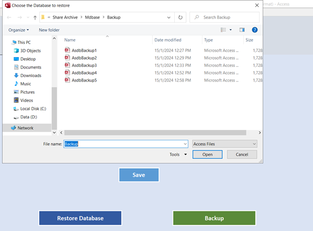313x231 pixels.
Task: Close the restore database dialog
Action: click(x=257, y=5)
